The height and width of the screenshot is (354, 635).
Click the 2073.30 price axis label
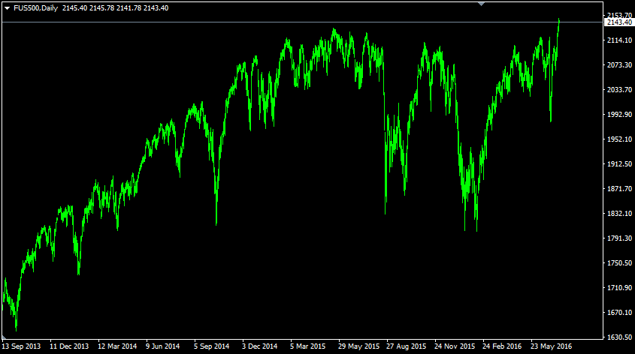tap(619, 64)
